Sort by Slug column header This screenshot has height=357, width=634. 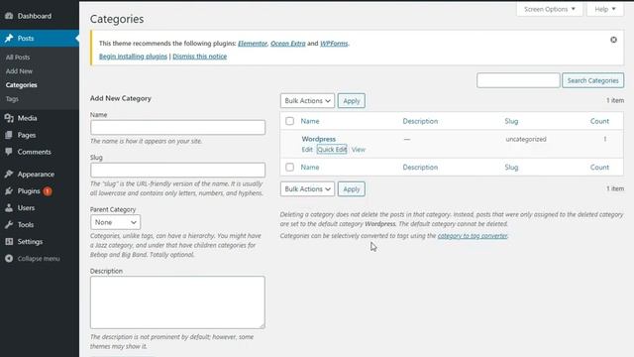click(x=511, y=121)
